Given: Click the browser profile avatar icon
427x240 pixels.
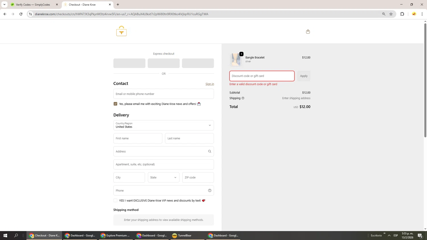Looking at the screenshot, I should click(x=414, y=14).
